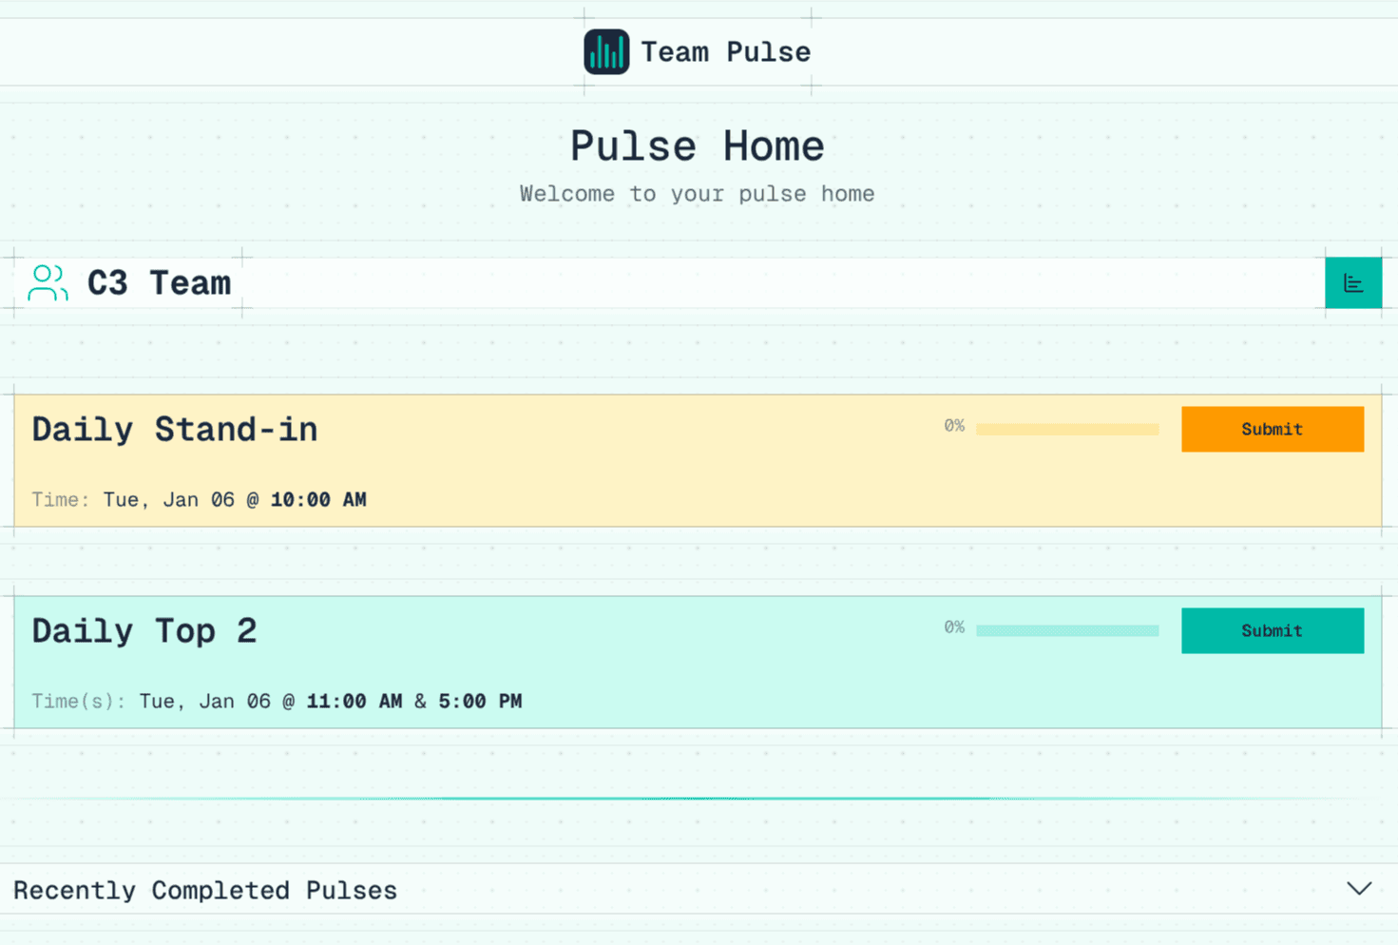
Task: Click the bar chart in the header logo
Action: [606, 51]
